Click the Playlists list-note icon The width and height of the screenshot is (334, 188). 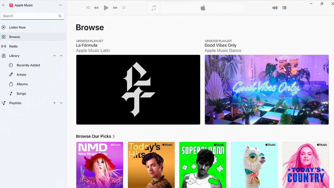coord(3,103)
